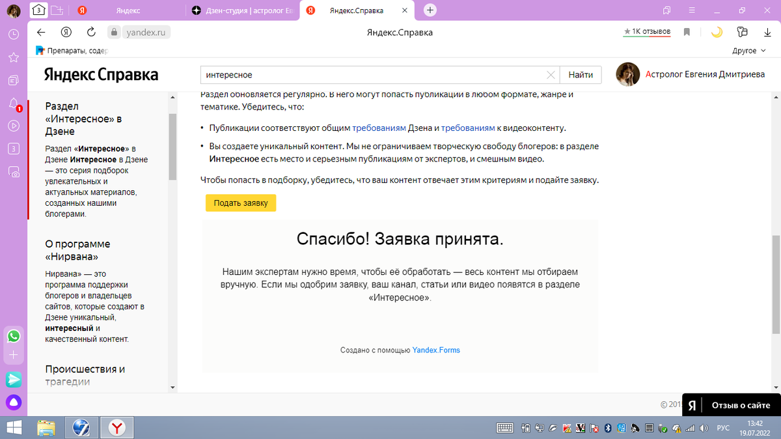Screen dimensions: 781x439
Task: Click scroll down arrow of results panel
Action: (172, 387)
